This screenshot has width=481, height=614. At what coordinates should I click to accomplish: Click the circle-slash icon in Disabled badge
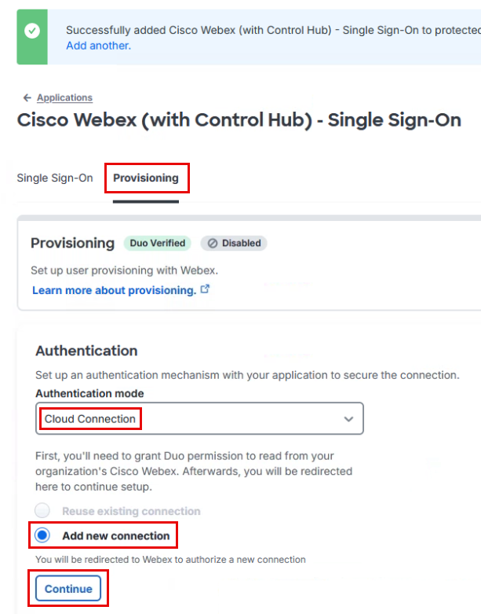213,243
